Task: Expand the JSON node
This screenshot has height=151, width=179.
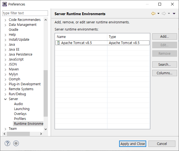Action: point(5,65)
